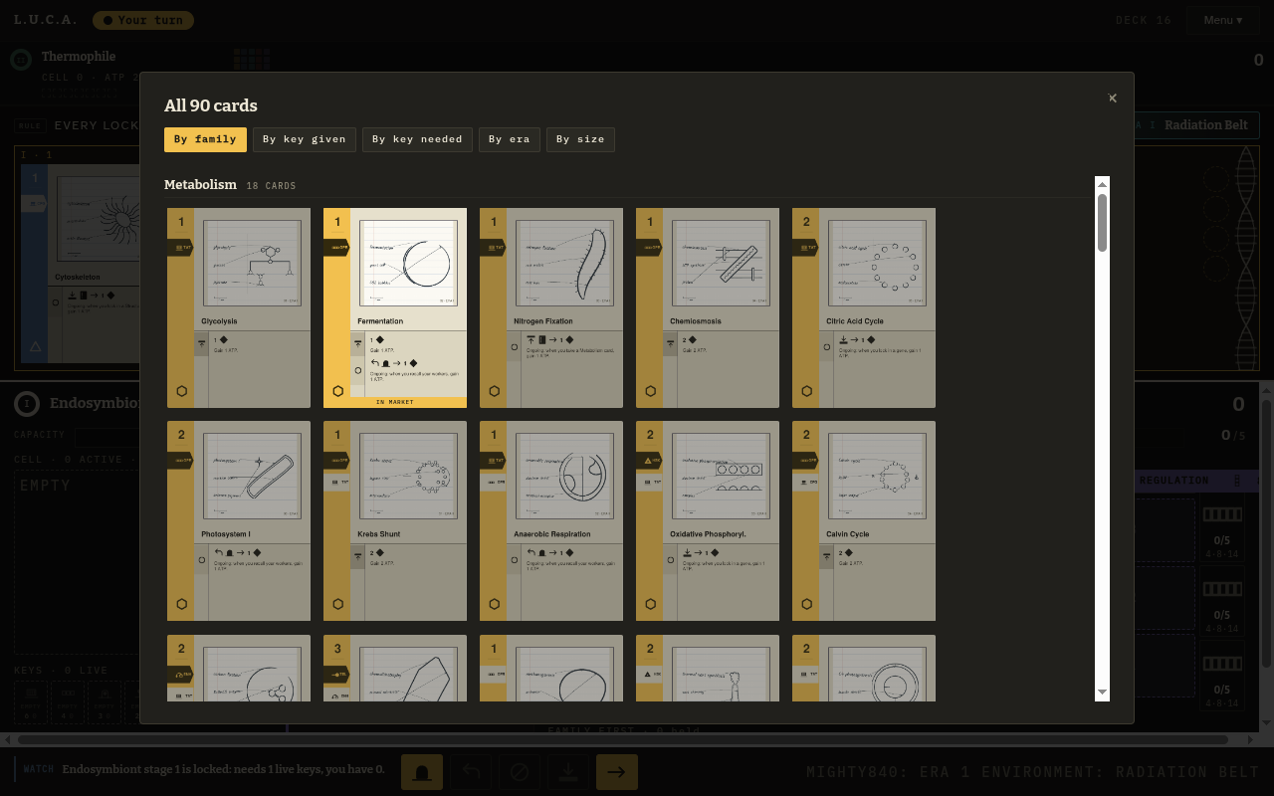Open the Menu dropdown
The height and width of the screenshot is (796, 1274).
pos(1223,20)
